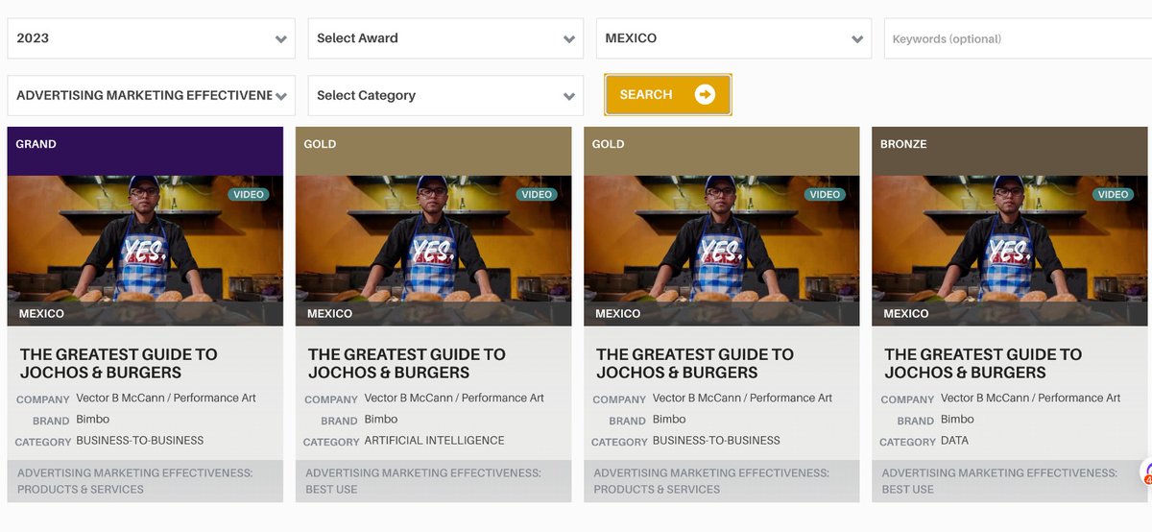This screenshot has height=532, width=1152.
Task: Click the GRAND award header label
Action: click(36, 144)
